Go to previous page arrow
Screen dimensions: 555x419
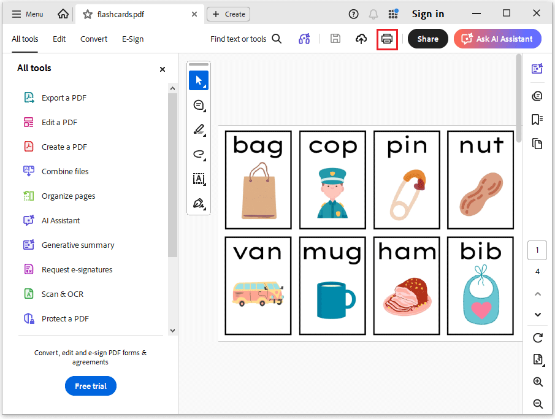(x=538, y=294)
